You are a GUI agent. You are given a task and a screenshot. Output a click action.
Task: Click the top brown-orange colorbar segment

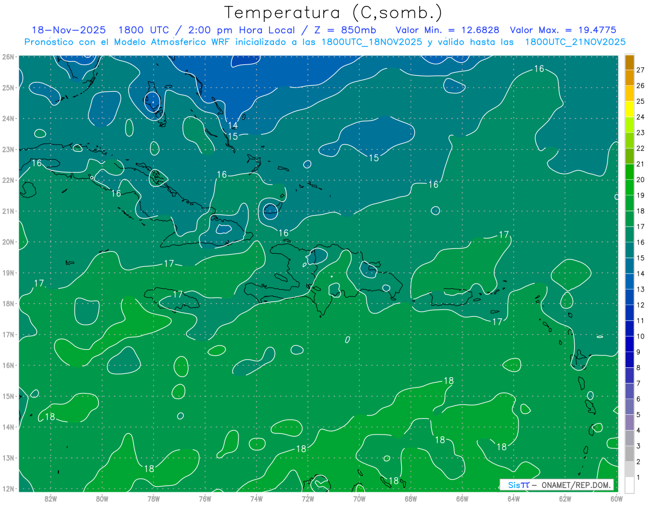click(x=629, y=63)
